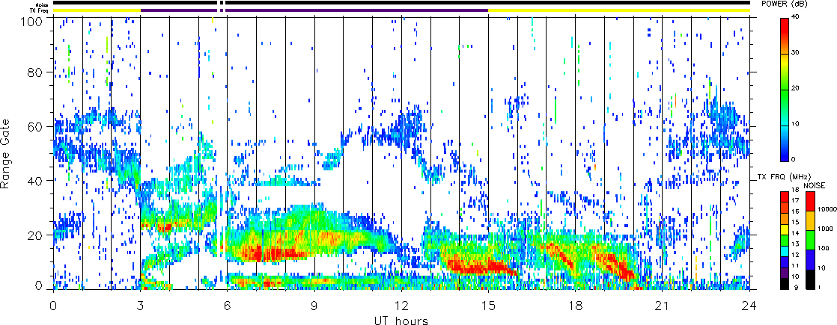Pick the purple swatch in TX FRQ legend
Image resolution: width=837 pixels, height=325 pixels.
tap(784, 273)
